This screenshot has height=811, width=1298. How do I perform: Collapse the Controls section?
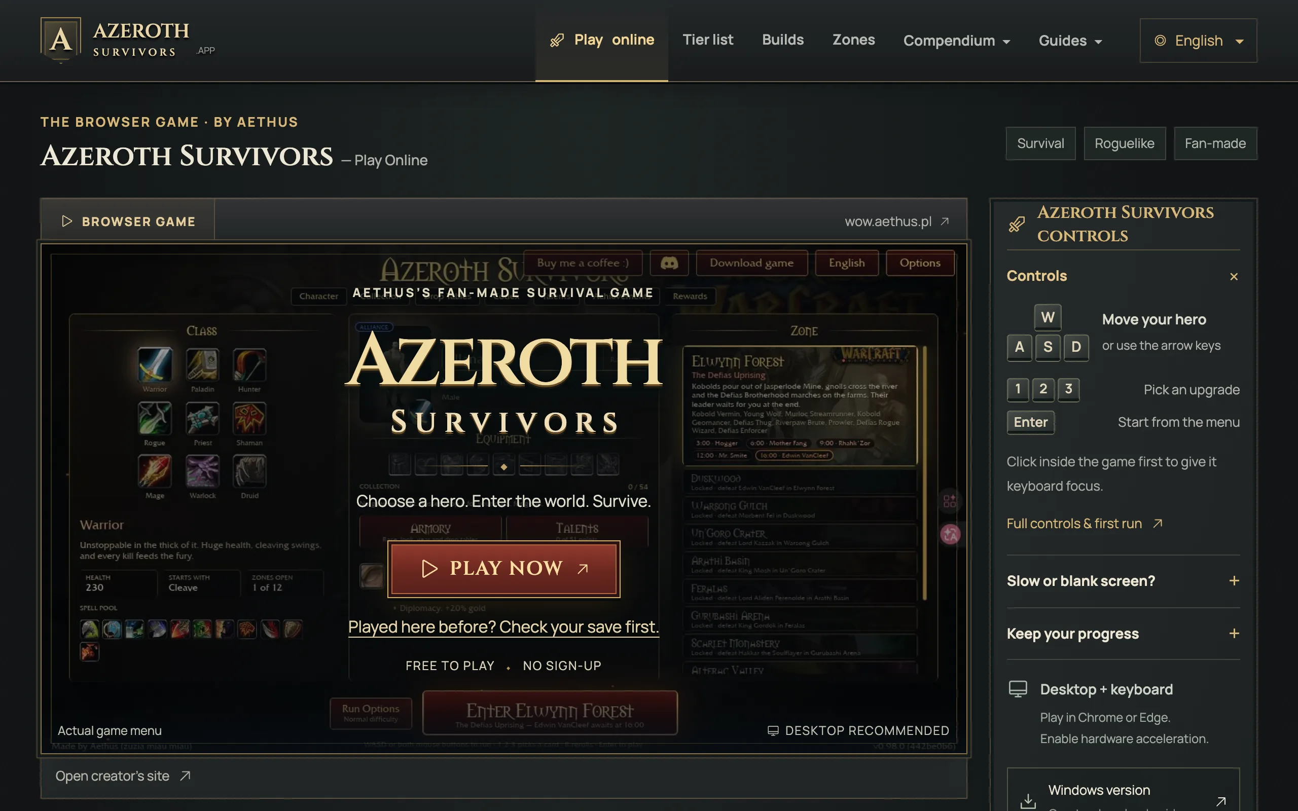[1234, 277]
